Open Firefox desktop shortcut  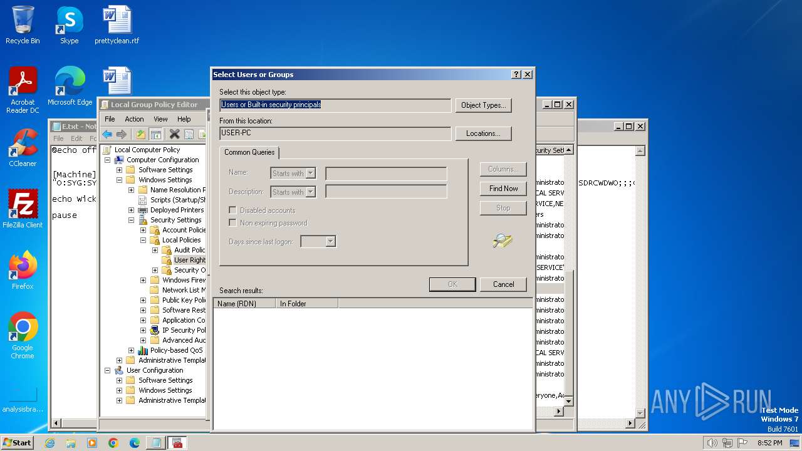point(23,271)
